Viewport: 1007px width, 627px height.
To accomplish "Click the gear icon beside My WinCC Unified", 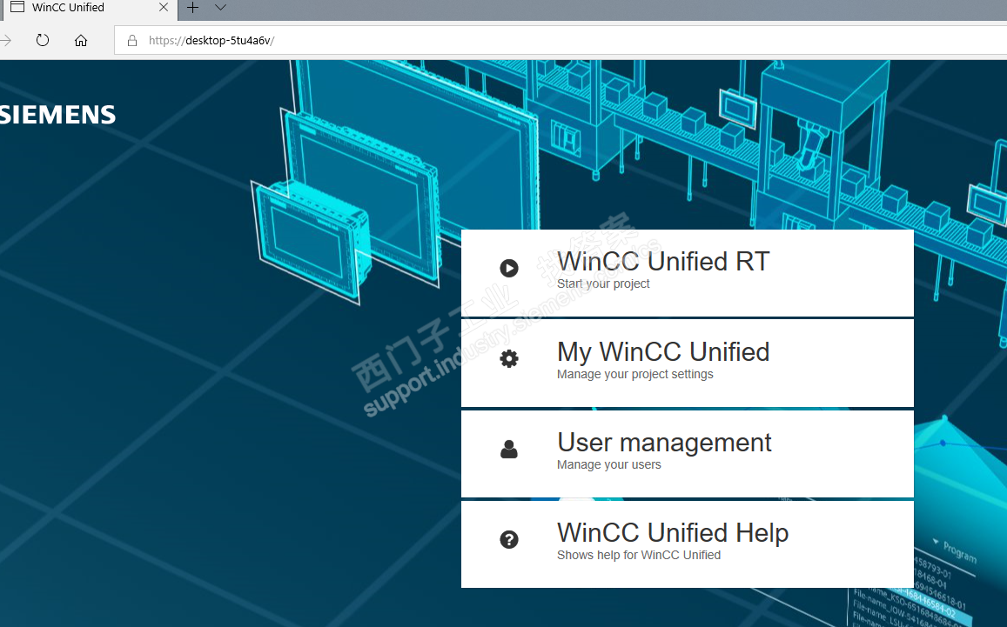I will coord(508,358).
